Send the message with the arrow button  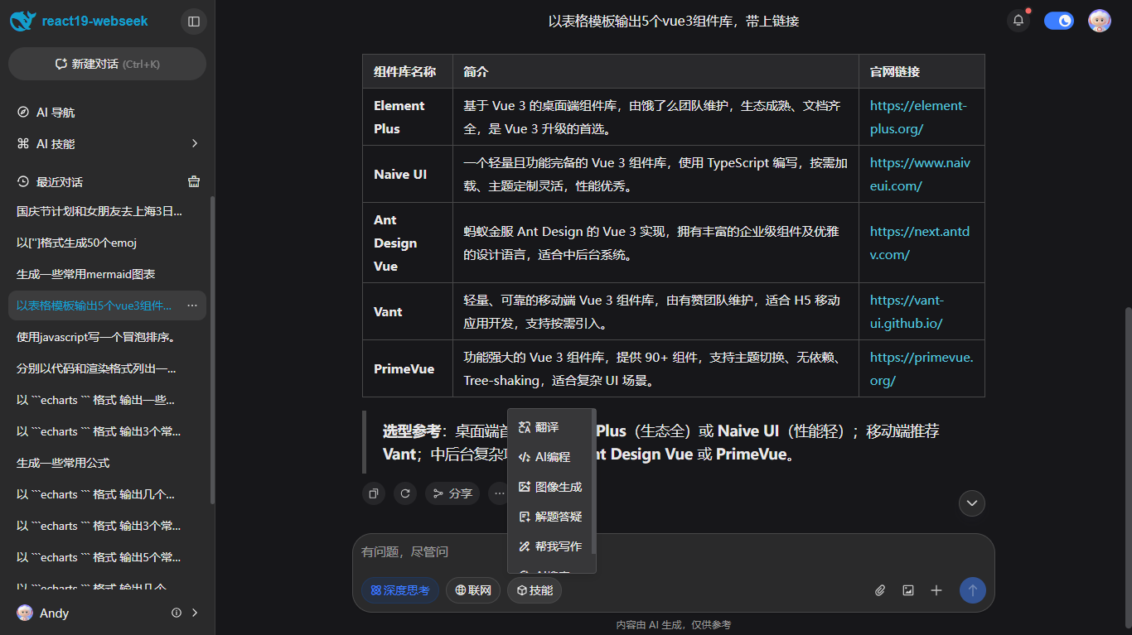pos(973,590)
